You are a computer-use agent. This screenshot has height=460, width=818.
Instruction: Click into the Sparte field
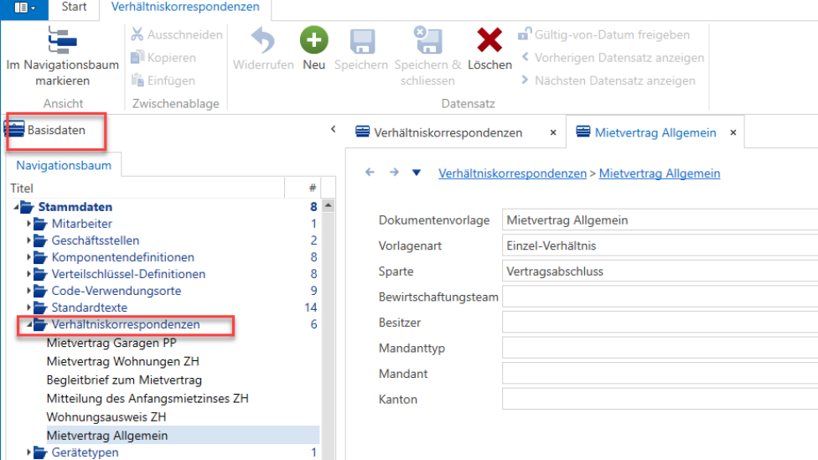[x=660, y=271]
